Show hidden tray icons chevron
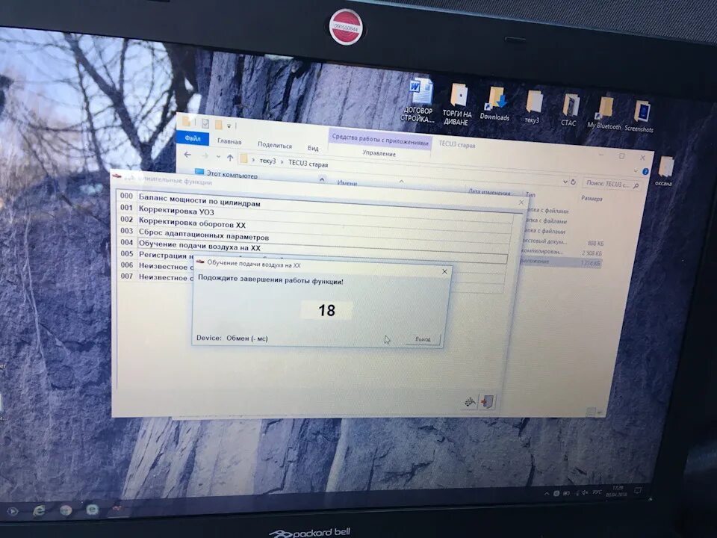Screen dimensions: 717x538 click(x=547, y=494)
